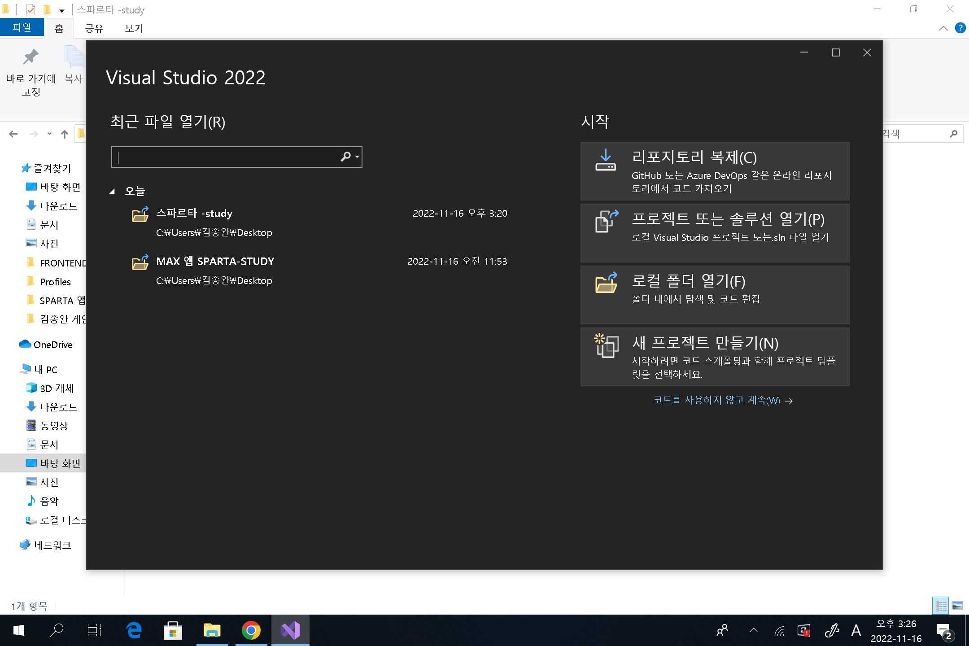Click pin to Quick Access icon in Explorer
The width and height of the screenshot is (969, 646).
(31, 57)
